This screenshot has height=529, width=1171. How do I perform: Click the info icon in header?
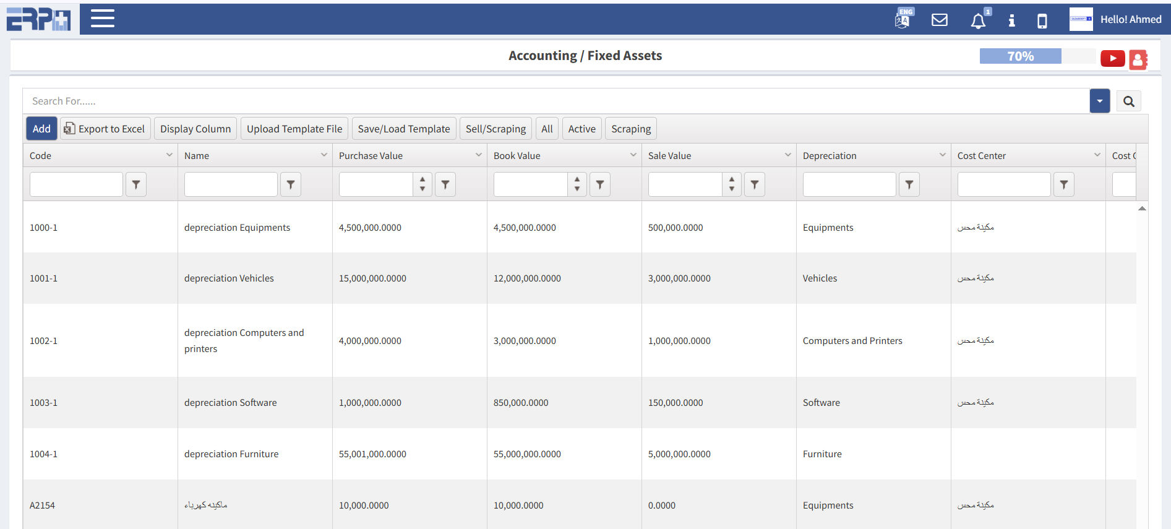[1011, 20]
